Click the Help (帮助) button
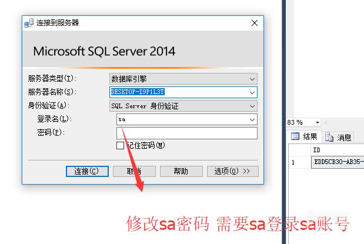 (x=181, y=171)
